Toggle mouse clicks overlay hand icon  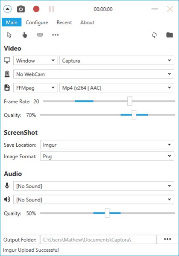[25, 35]
